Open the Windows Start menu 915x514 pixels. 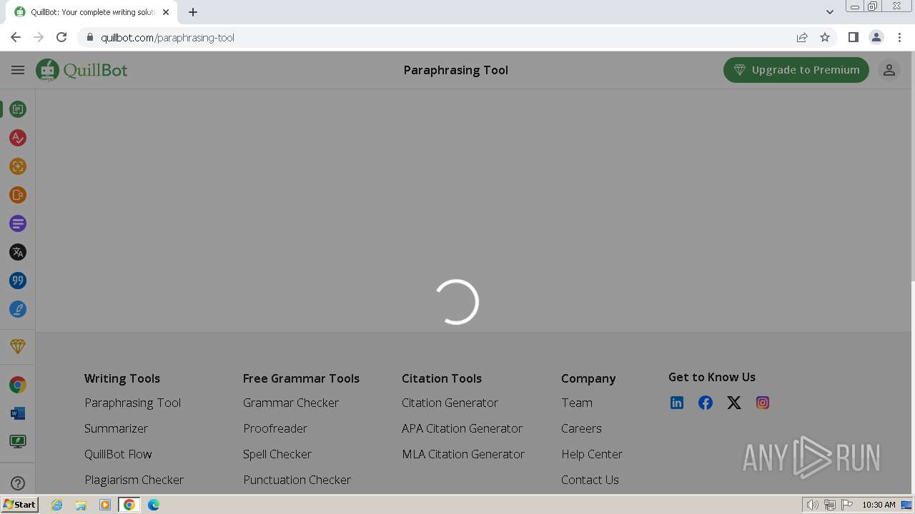coord(19,505)
